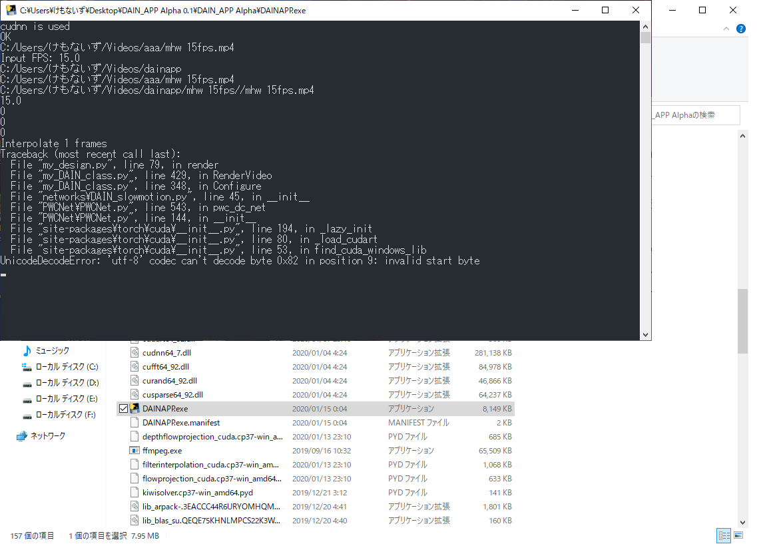Open Explorer help question mark icon
Image resolution: width=767 pixels, height=544 pixels.
click(741, 29)
